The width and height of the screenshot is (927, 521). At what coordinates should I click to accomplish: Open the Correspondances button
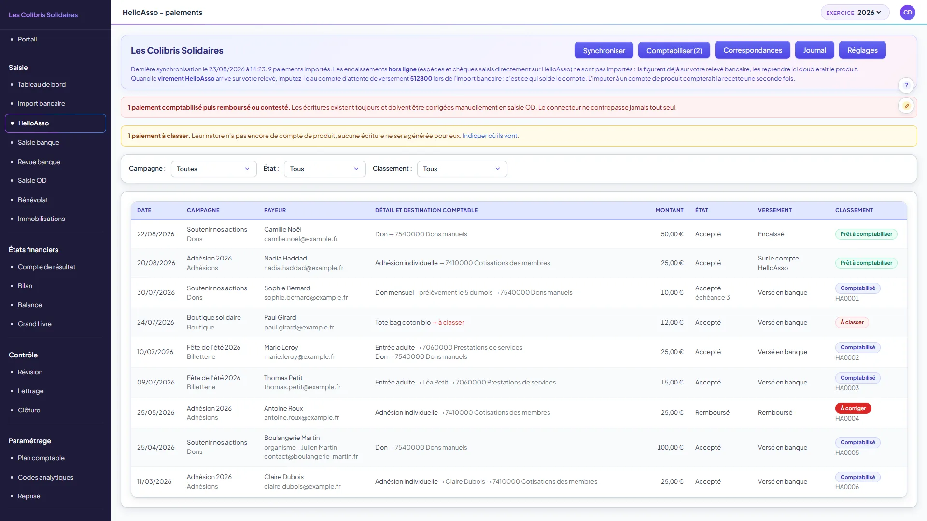(x=752, y=50)
